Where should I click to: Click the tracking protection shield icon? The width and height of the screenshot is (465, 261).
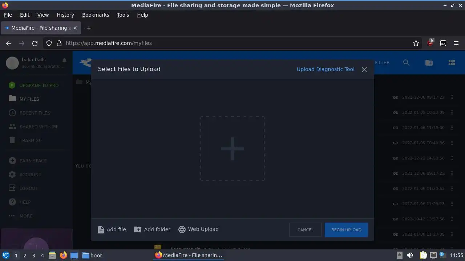click(49, 43)
